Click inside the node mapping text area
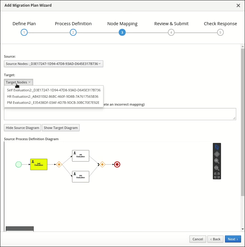Screen dimensions: 245x247 click(120, 114)
